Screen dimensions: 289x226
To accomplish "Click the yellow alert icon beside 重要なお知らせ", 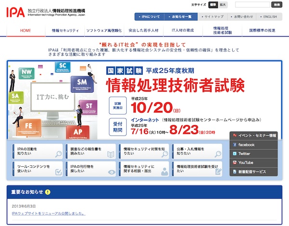I will 47,192.
